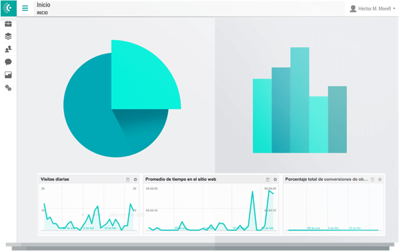The height and width of the screenshot is (251, 399).
Task: Open the briefcase icon in sidebar
Action: point(8,24)
